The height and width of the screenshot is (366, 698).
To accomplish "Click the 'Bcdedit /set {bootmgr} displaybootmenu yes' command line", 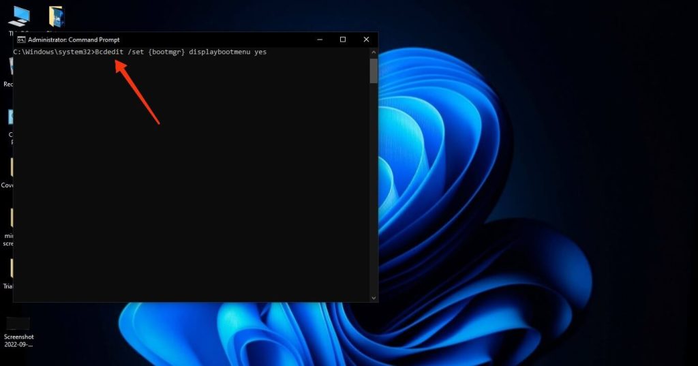I will point(181,52).
